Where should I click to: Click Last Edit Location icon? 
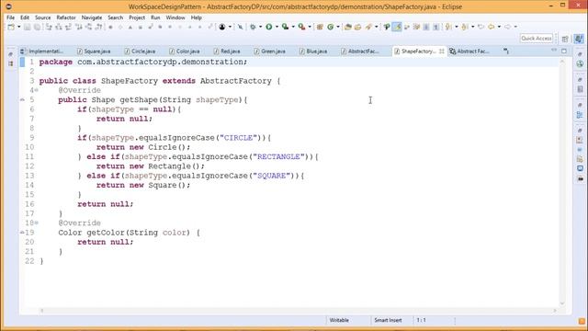click(x=481, y=27)
